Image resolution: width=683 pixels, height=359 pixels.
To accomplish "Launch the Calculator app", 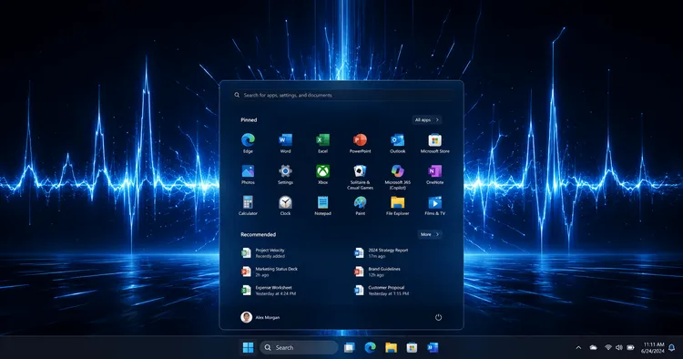I will tap(248, 206).
